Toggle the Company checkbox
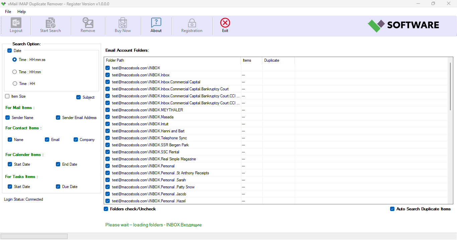Viewport: 457px width, 240px height. (x=76, y=140)
